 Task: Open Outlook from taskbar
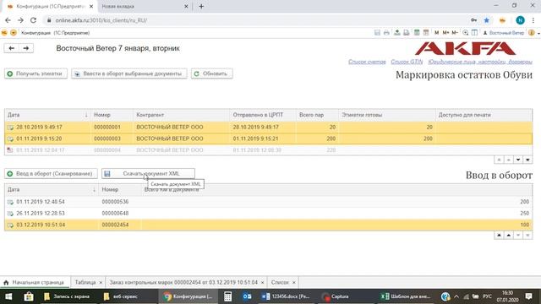[x=247, y=296]
